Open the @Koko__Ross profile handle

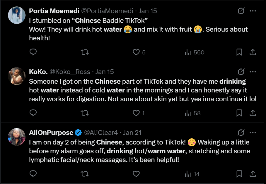tap(70, 72)
